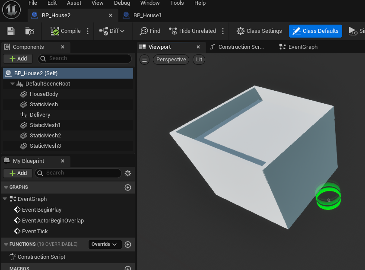
Task: Open the Diff dropdown
Action: [x=112, y=31]
